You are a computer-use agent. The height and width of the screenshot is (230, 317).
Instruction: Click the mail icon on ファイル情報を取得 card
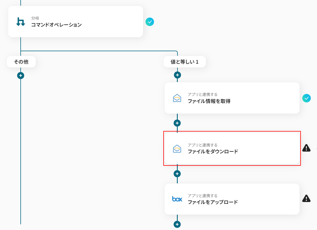[177, 98]
